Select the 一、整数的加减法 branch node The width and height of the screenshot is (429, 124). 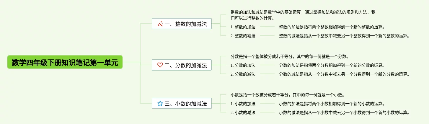pos(182,24)
